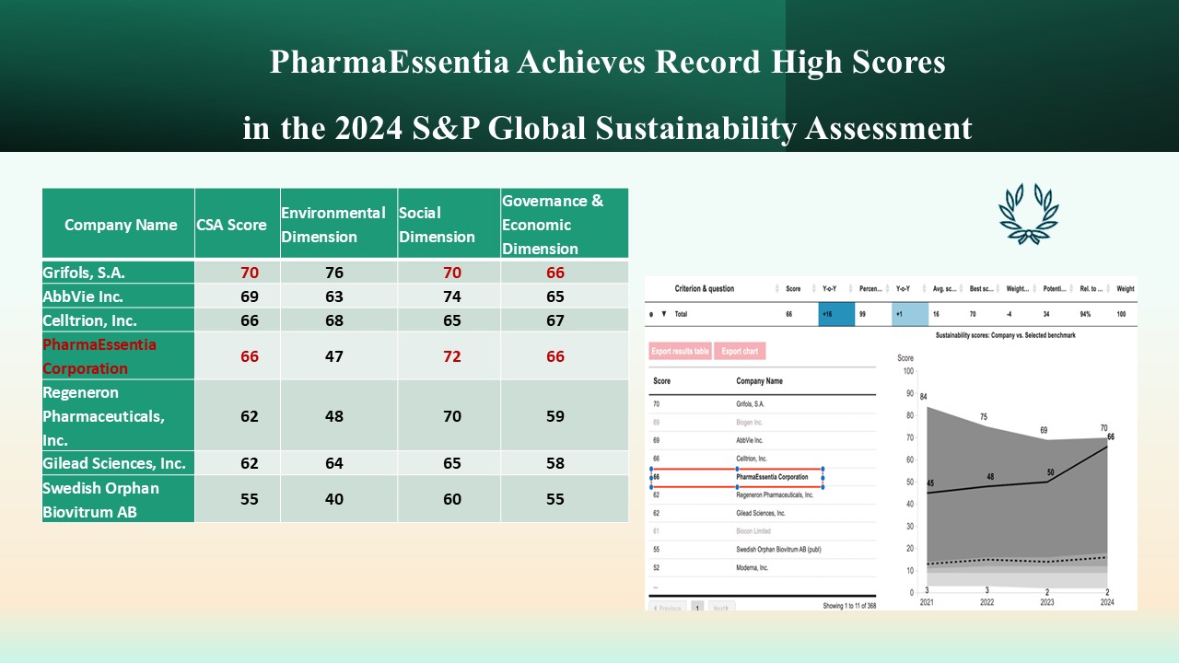Select page 1 in the pagination

[x=697, y=608]
